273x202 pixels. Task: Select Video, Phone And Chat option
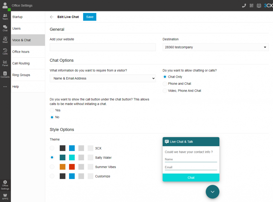165,91
